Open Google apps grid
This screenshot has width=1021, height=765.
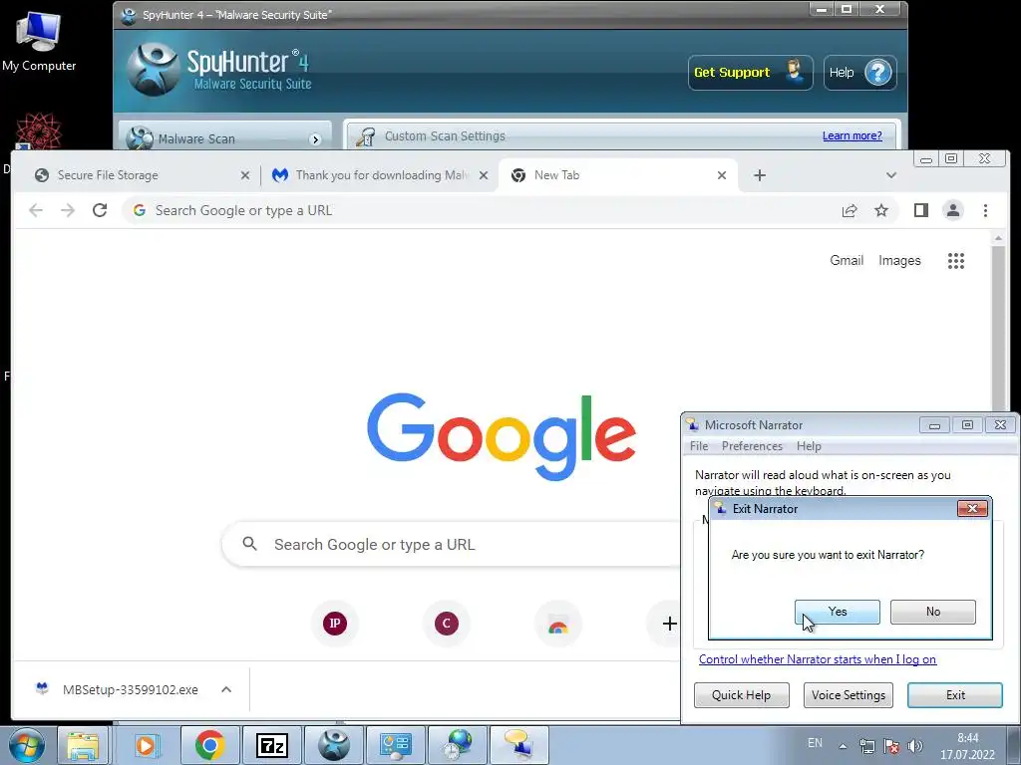[956, 261]
